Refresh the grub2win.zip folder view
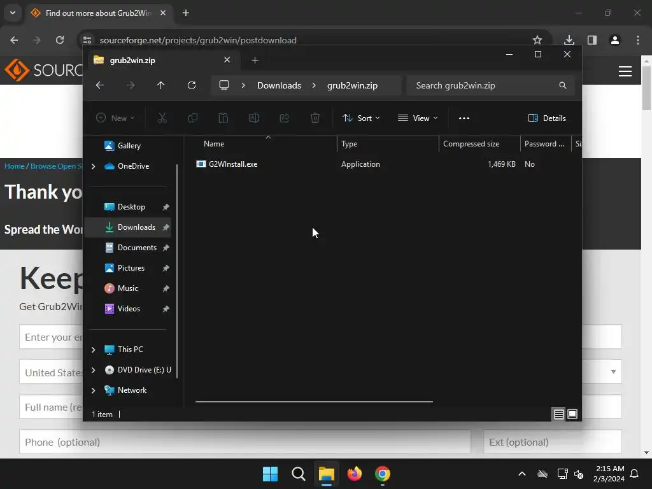 pyautogui.click(x=192, y=85)
